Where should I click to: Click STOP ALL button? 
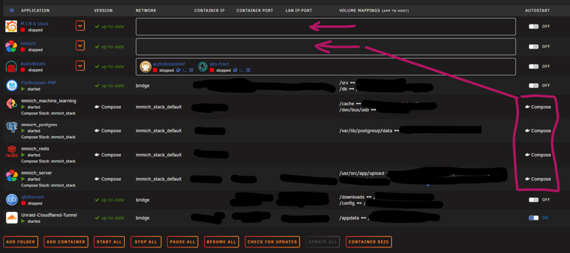click(x=146, y=242)
